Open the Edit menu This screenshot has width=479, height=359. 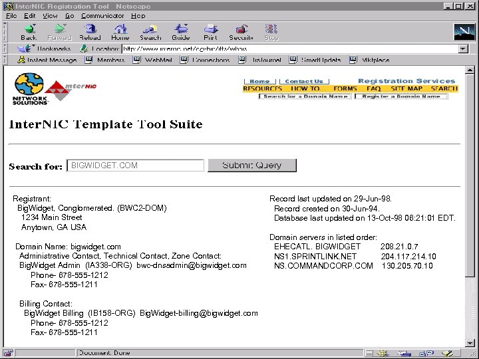click(x=30, y=15)
